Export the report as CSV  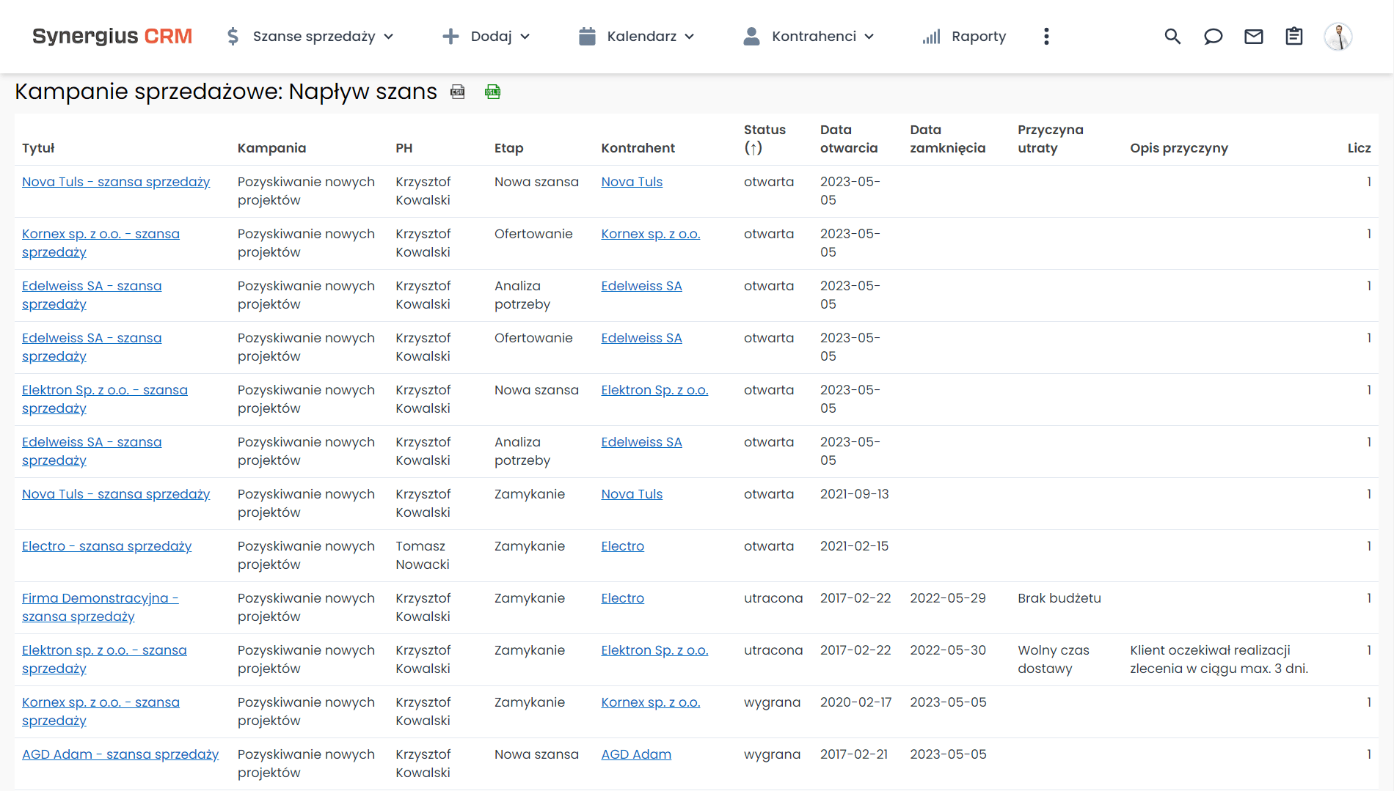(x=458, y=92)
